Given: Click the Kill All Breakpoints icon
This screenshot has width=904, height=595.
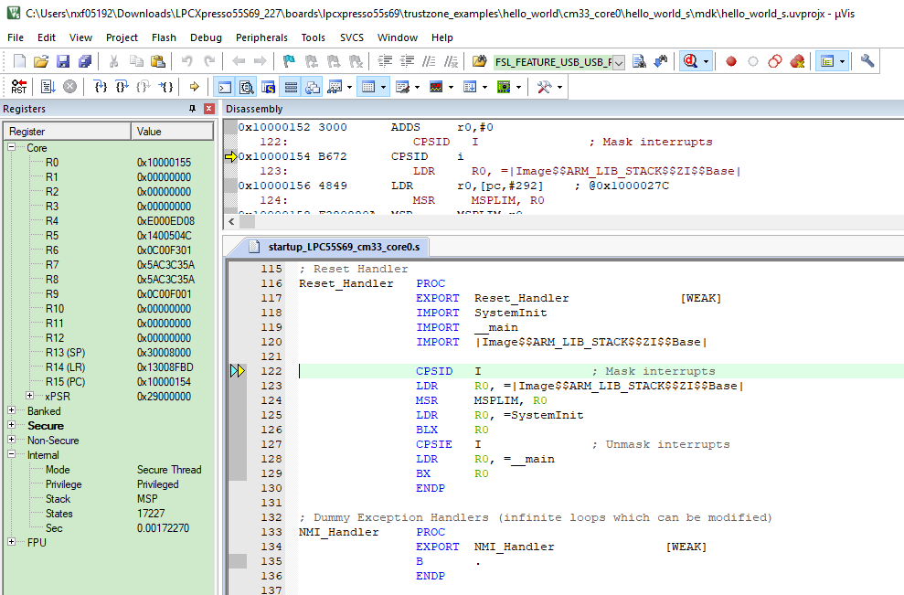Looking at the screenshot, I should pos(797,62).
